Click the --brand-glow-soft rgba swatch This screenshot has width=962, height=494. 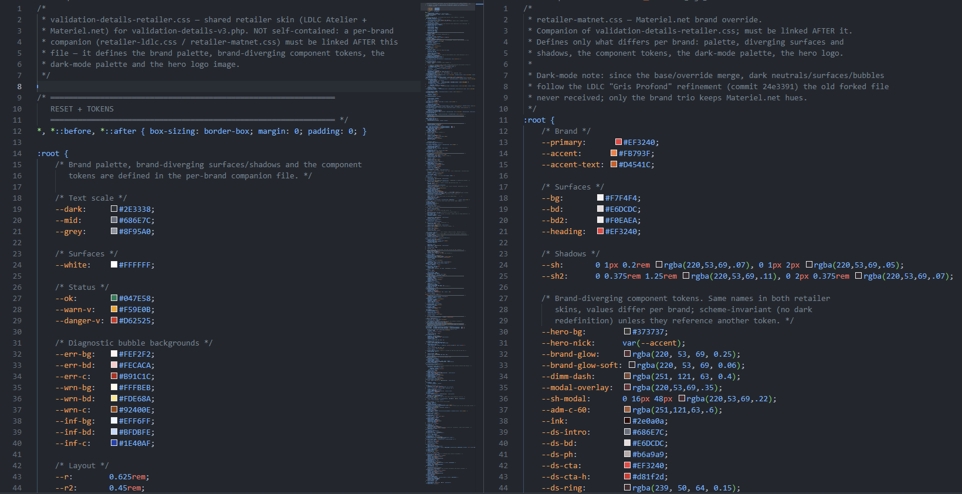point(632,365)
